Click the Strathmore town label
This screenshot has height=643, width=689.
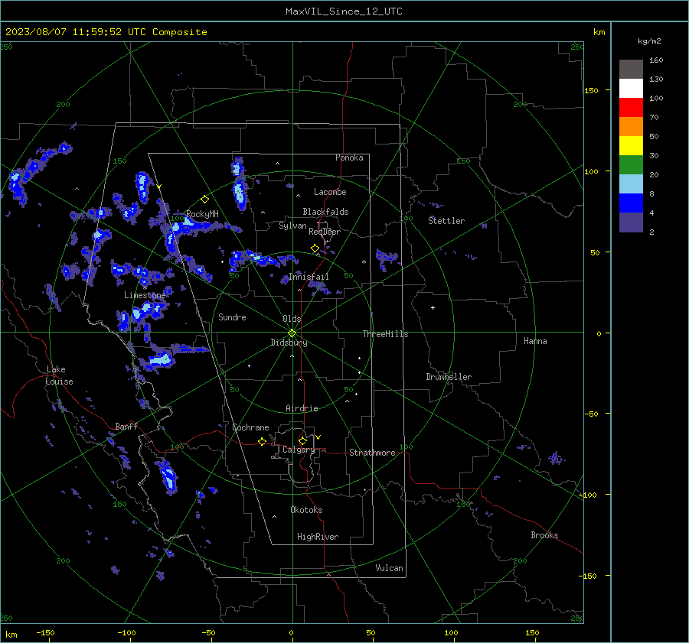click(x=372, y=453)
